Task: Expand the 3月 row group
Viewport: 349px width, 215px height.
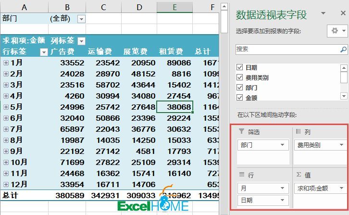Action: [6, 85]
